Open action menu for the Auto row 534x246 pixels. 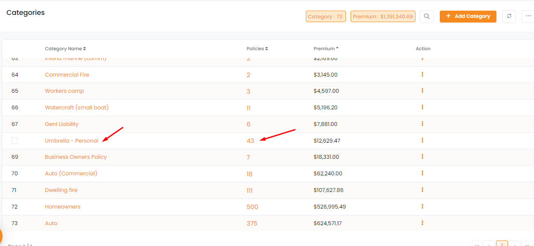tap(422, 223)
